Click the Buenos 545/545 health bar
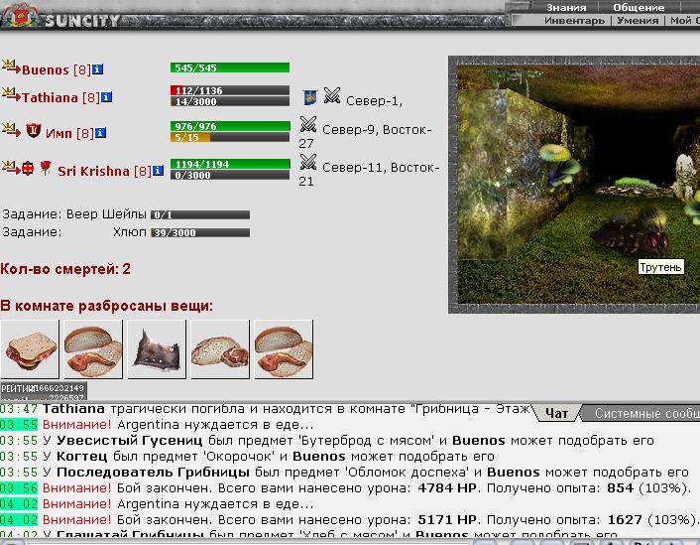 (x=230, y=68)
